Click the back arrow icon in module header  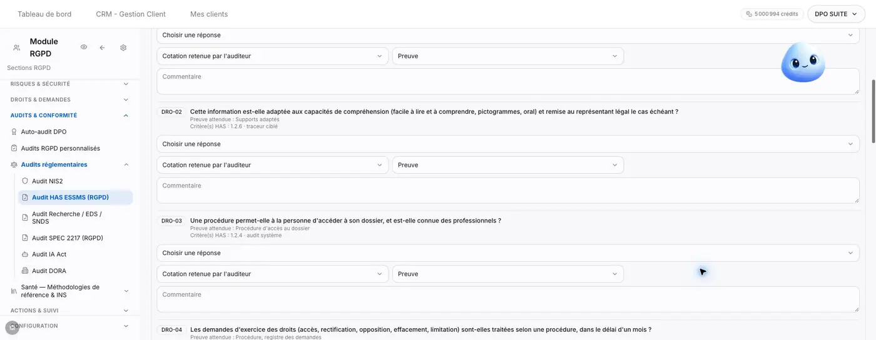[102, 47]
